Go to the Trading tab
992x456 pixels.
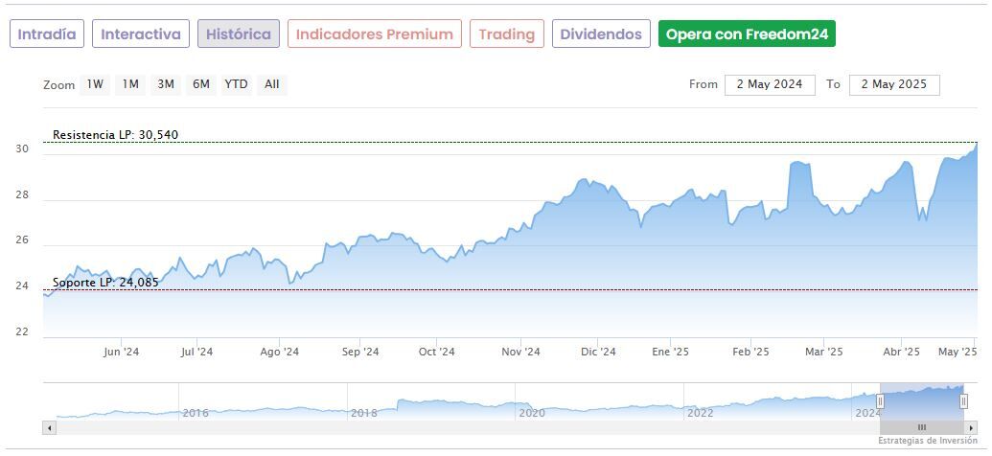pyautogui.click(x=506, y=34)
